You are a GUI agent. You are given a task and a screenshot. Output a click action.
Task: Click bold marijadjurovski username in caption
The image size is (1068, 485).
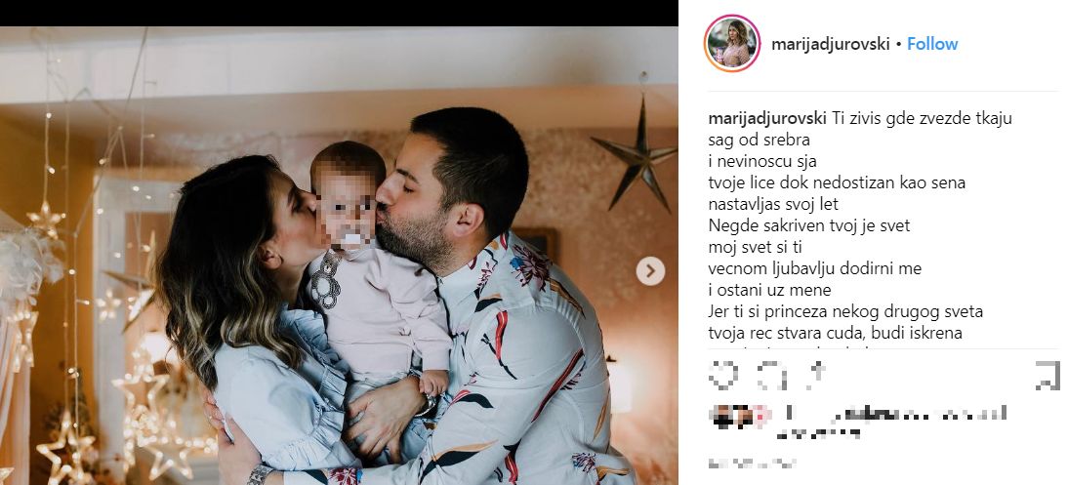click(x=768, y=118)
